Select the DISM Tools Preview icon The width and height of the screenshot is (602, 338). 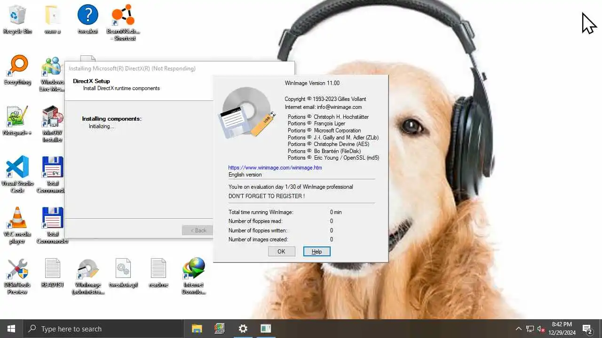17,276
